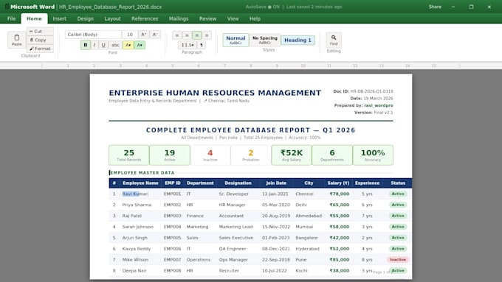Open Find in the Editing group
502x282 pixels.
point(334,40)
